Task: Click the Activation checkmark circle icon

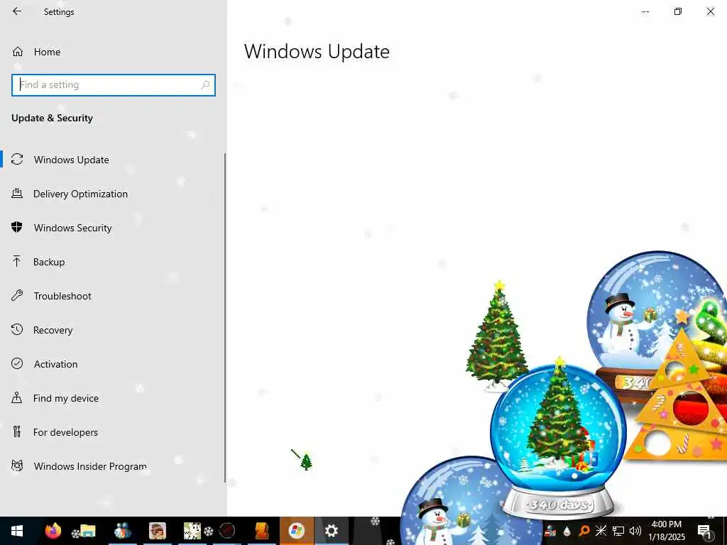Action: 17,363
